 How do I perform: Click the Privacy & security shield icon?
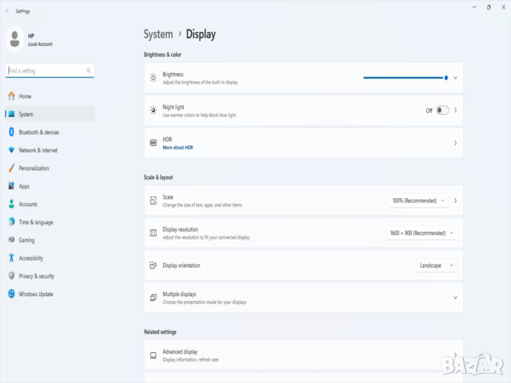tap(11, 276)
